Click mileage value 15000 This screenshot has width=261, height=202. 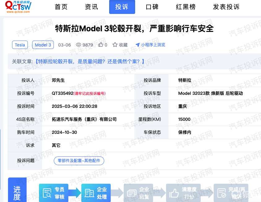(184, 119)
